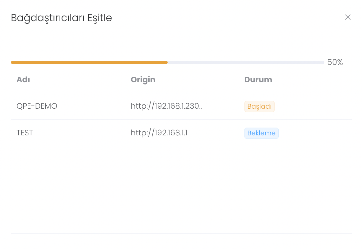Viewport: 362px width, 249px height.
Task: Click the divider between QPE-DEMO and TEST rows
Action: [x=181, y=120]
